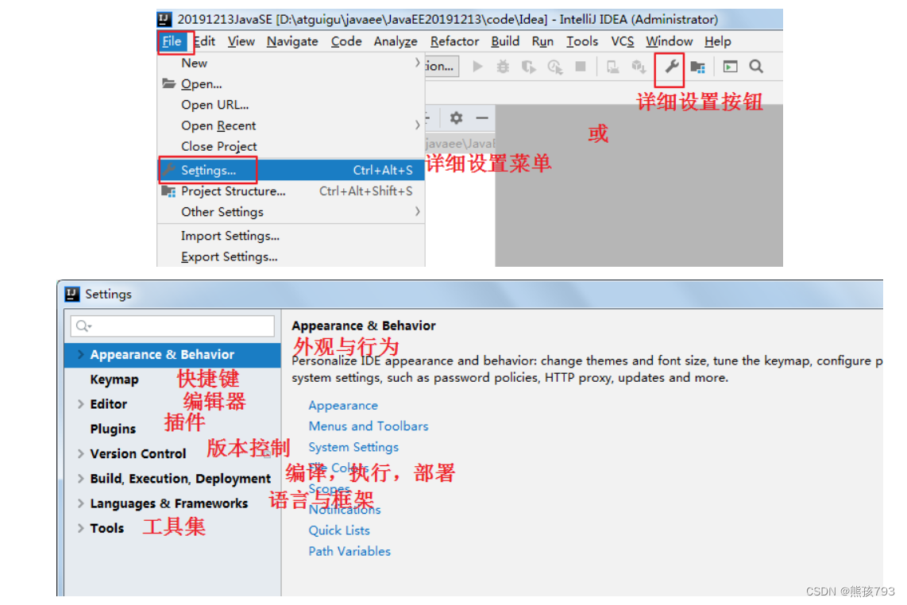Expand the Open Recent submenu arrow

click(417, 125)
